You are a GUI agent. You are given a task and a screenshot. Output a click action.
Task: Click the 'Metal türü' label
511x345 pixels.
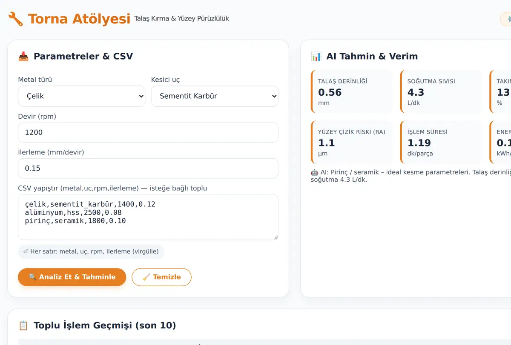point(35,80)
